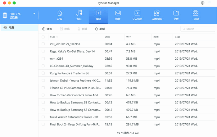
Task: Switch to the 音乐 music tab
Action: (x=79, y=16)
